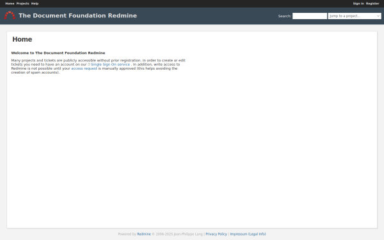
Task: Click the Redmine logo icon in header
Action: pos(10,15)
